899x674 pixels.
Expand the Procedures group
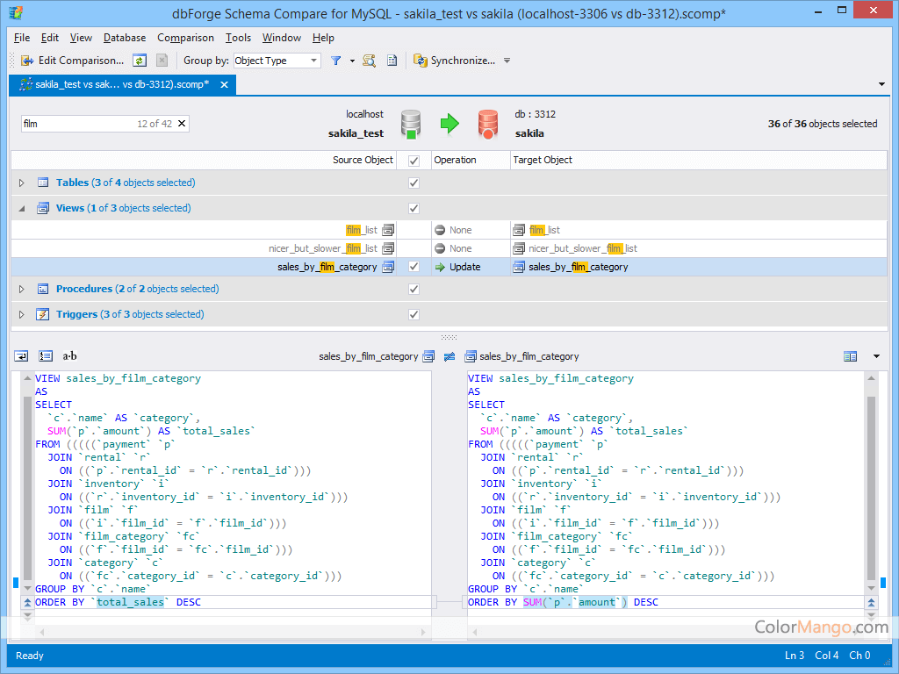pyautogui.click(x=22, y=289)
